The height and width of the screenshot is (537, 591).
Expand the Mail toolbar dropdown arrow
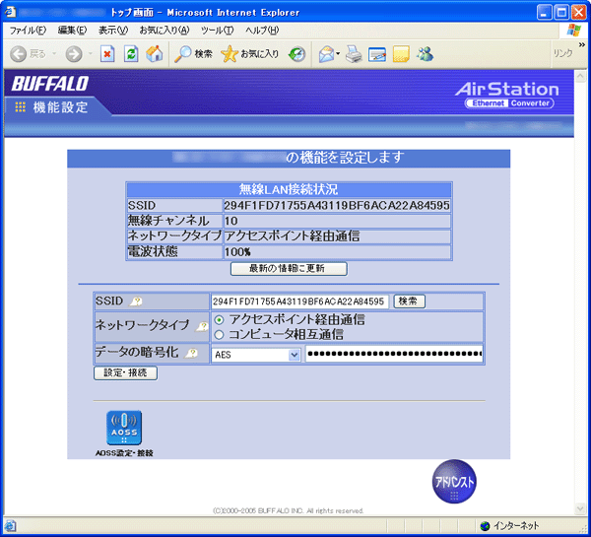(x=338, y=54)
